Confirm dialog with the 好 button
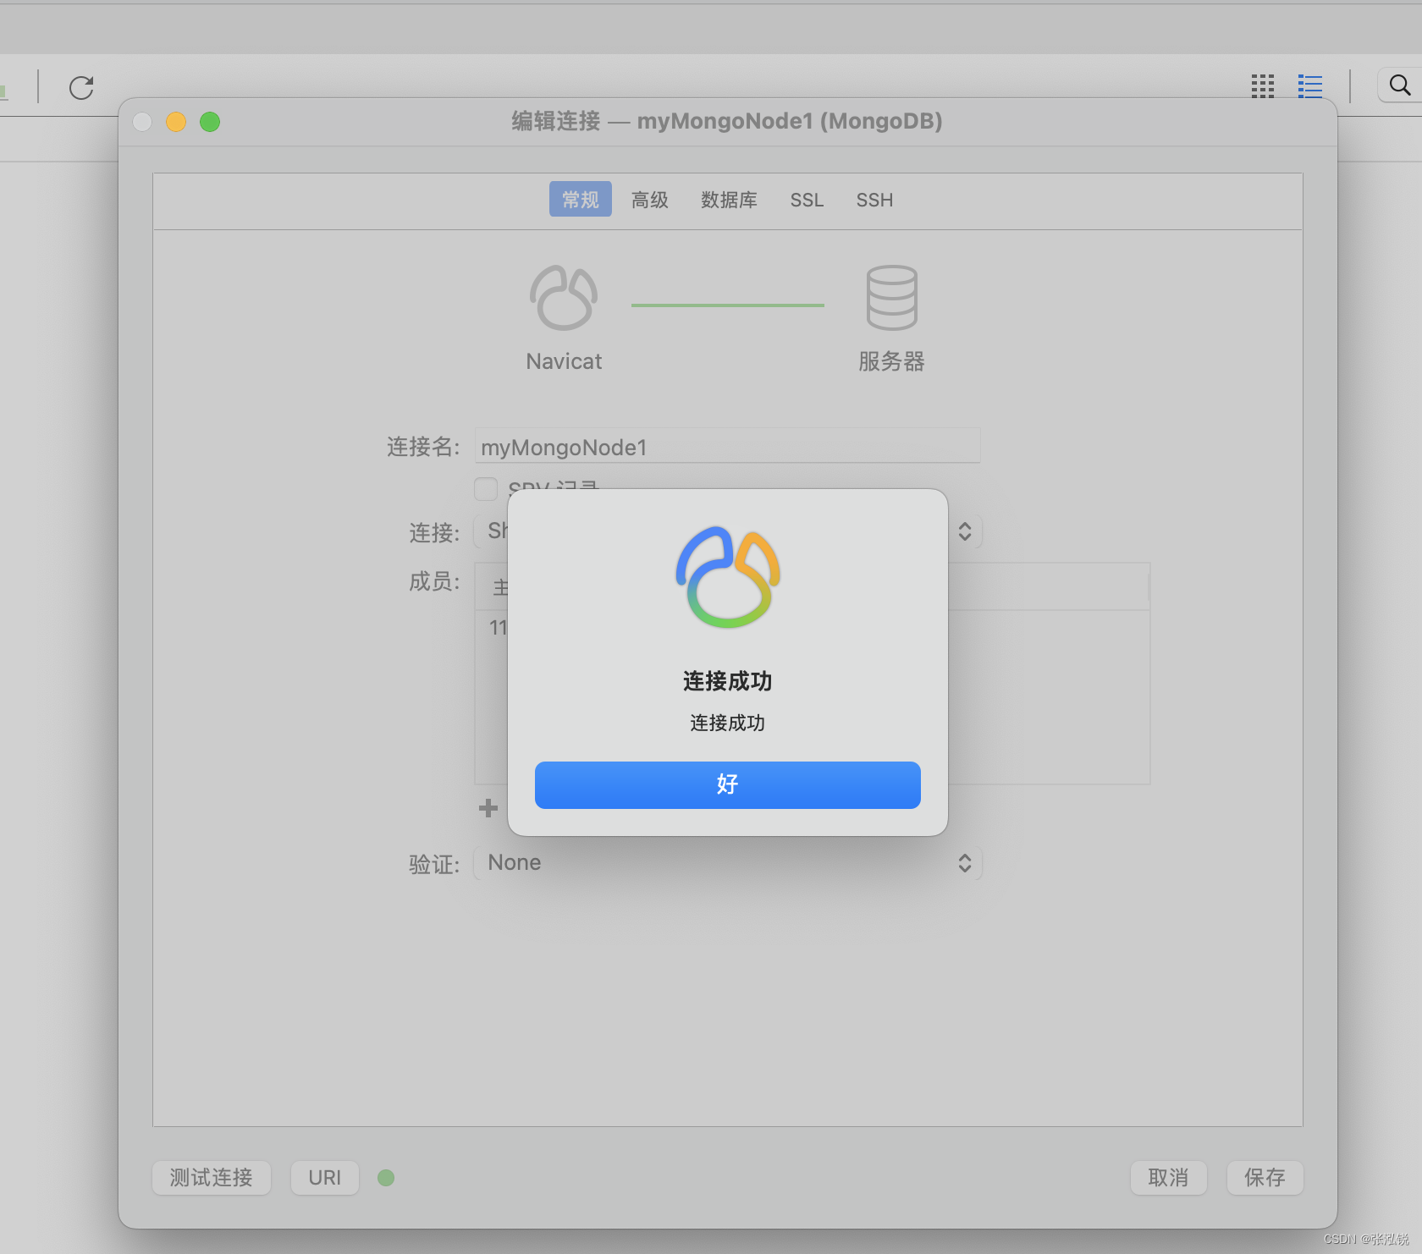This screenshot has height=1254, width=1422. coord(728,785)
